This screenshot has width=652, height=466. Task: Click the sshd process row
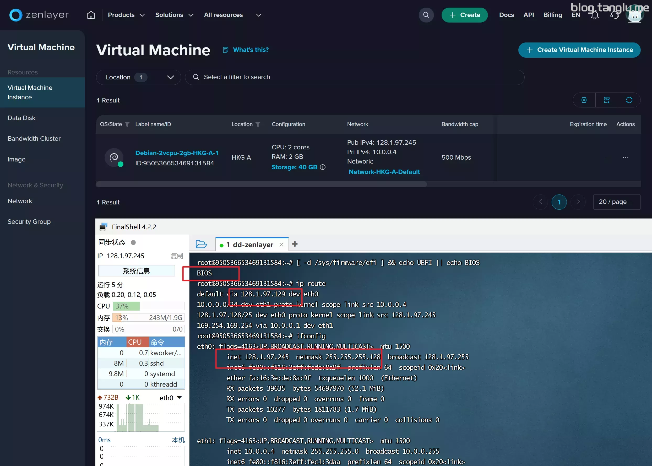(x=141, y=363)
